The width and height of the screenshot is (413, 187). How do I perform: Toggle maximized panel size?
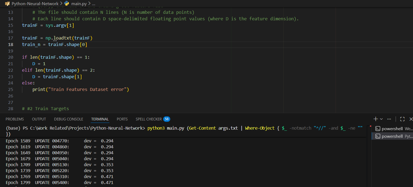pyautogui.click(x=402, y=119)
